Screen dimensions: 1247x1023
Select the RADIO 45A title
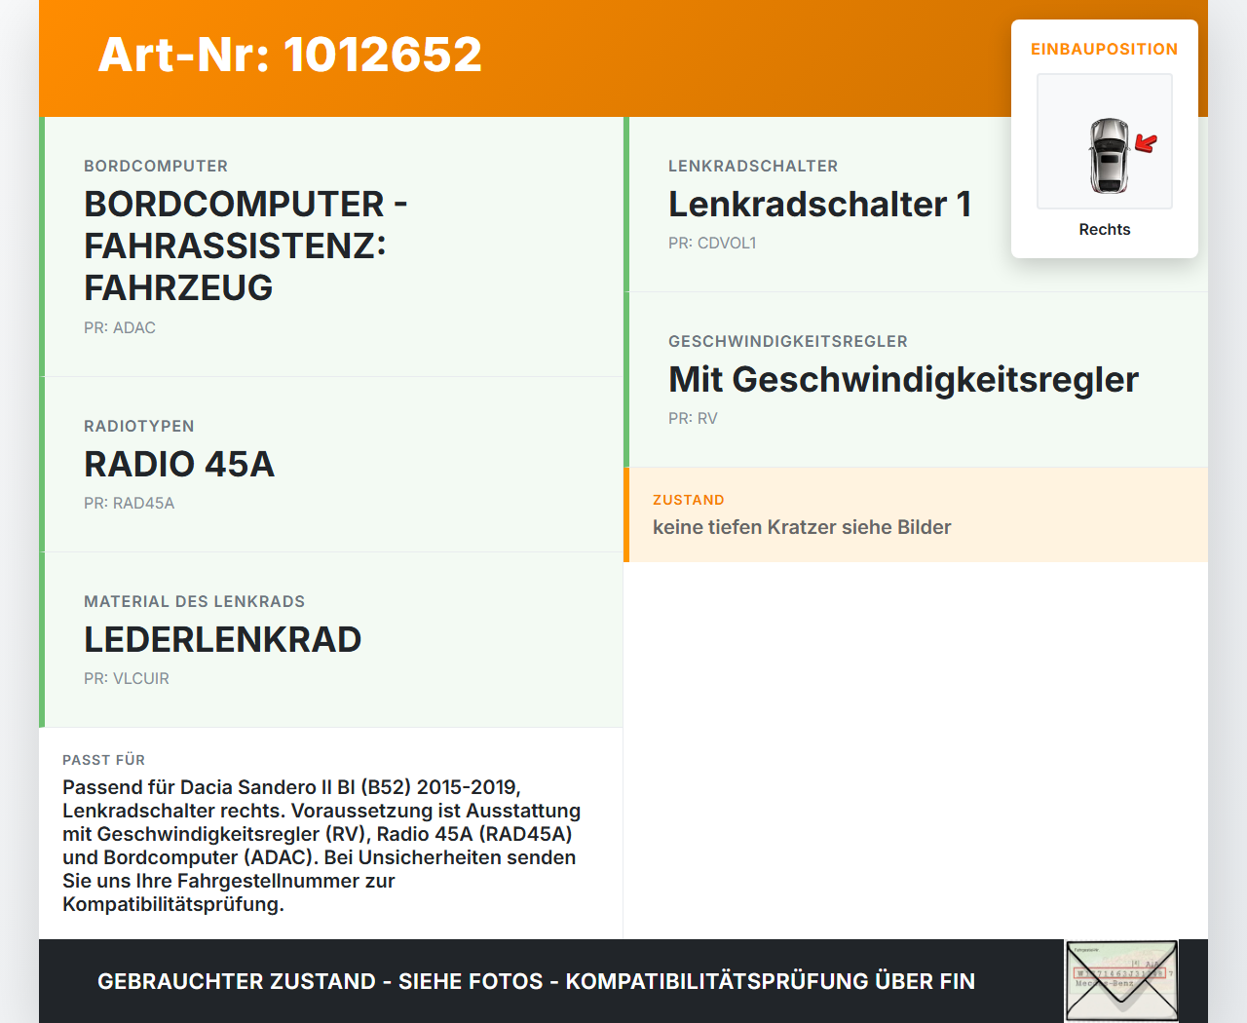pyautogui.click(x=179, y=465)
